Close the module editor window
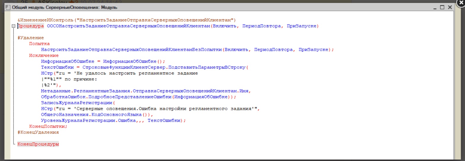465x161 pixels. [450, 7]
